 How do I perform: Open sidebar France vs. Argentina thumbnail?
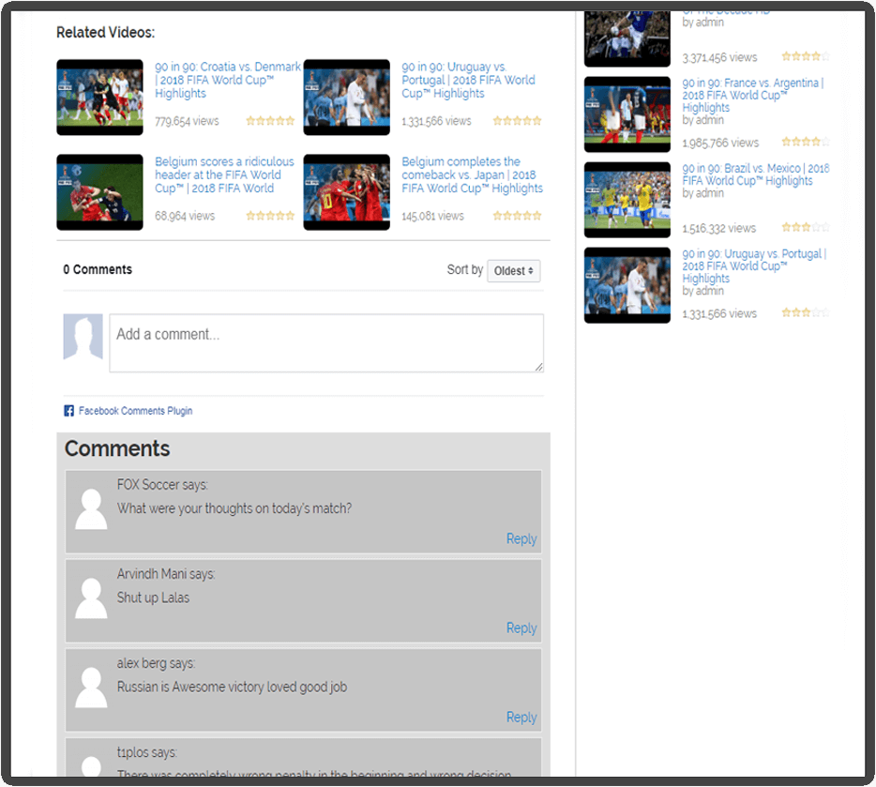tap(627, 114)
